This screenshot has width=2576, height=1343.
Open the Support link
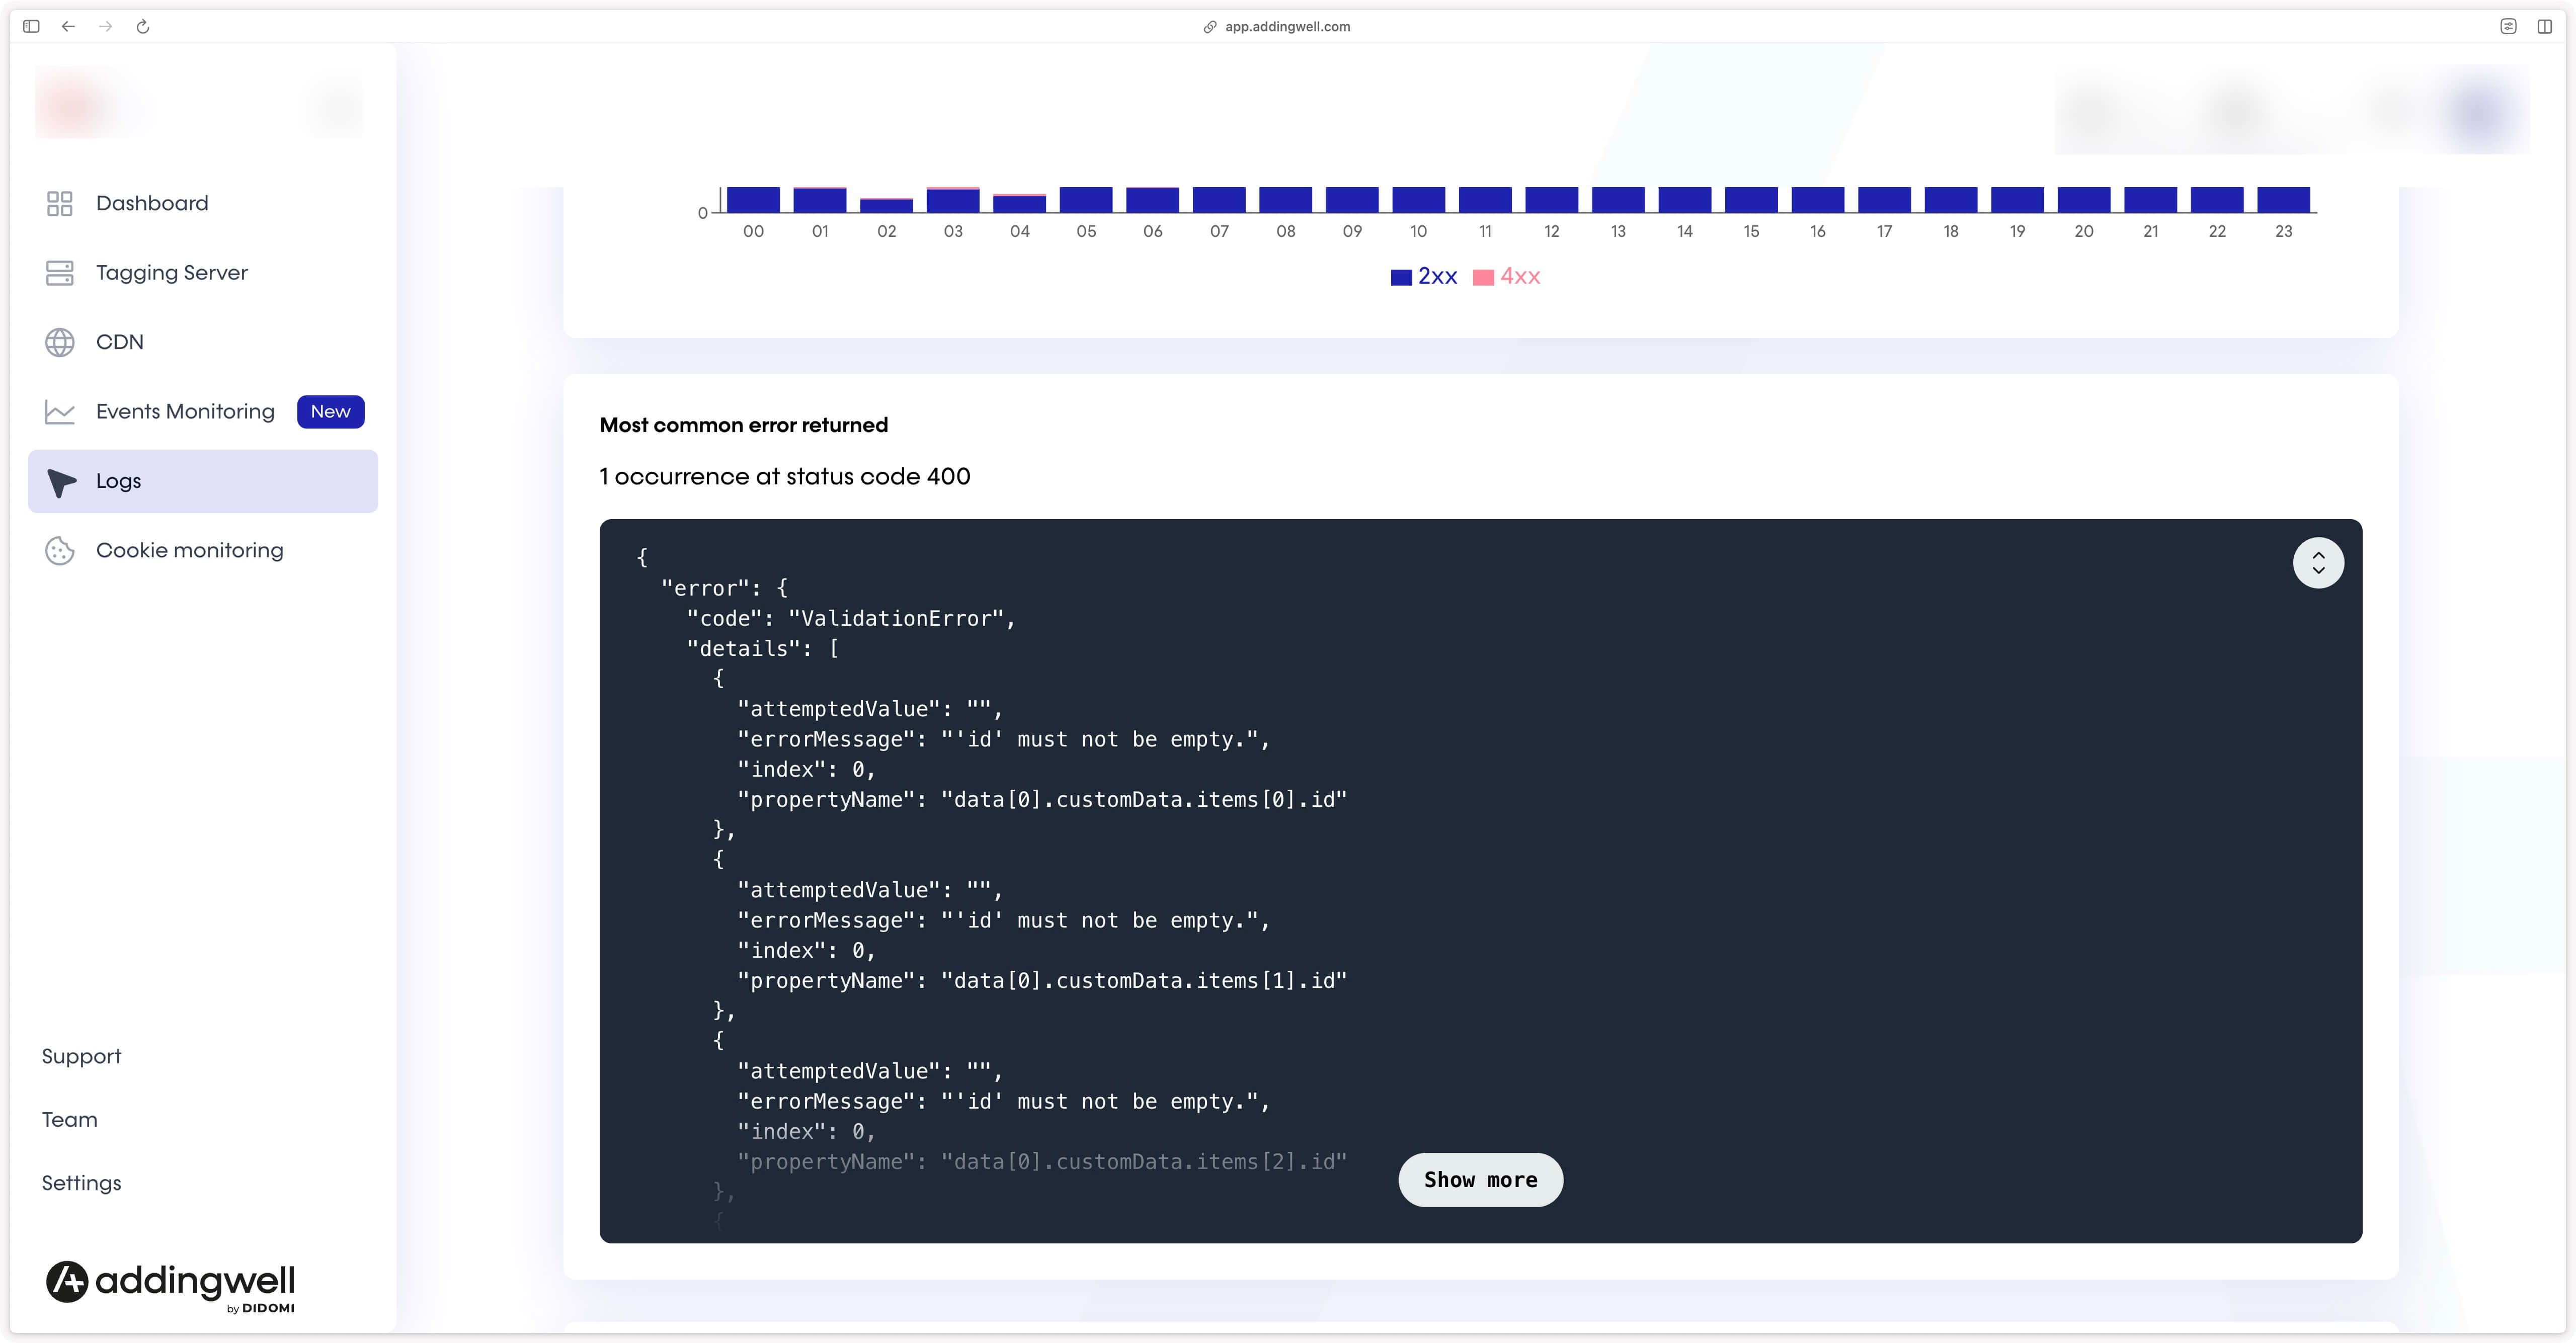coord(81,1057)
